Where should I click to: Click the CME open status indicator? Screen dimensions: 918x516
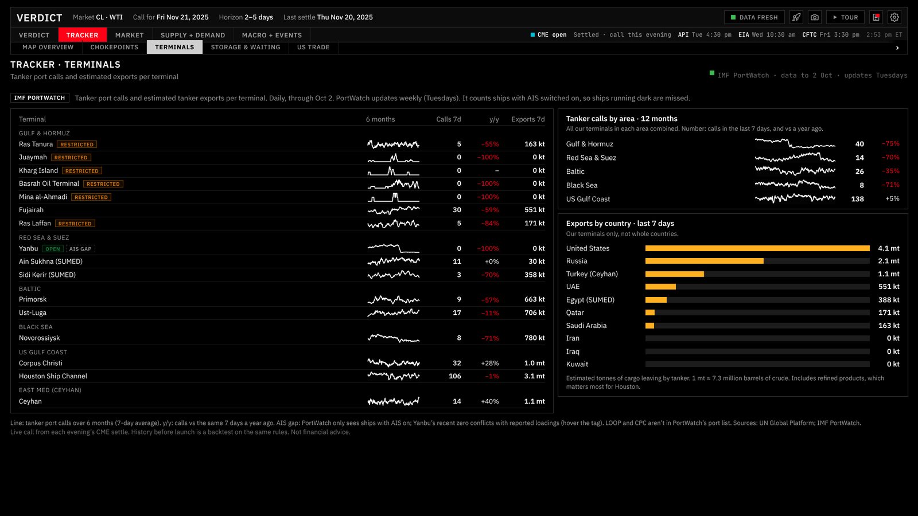tap(549, 35)
